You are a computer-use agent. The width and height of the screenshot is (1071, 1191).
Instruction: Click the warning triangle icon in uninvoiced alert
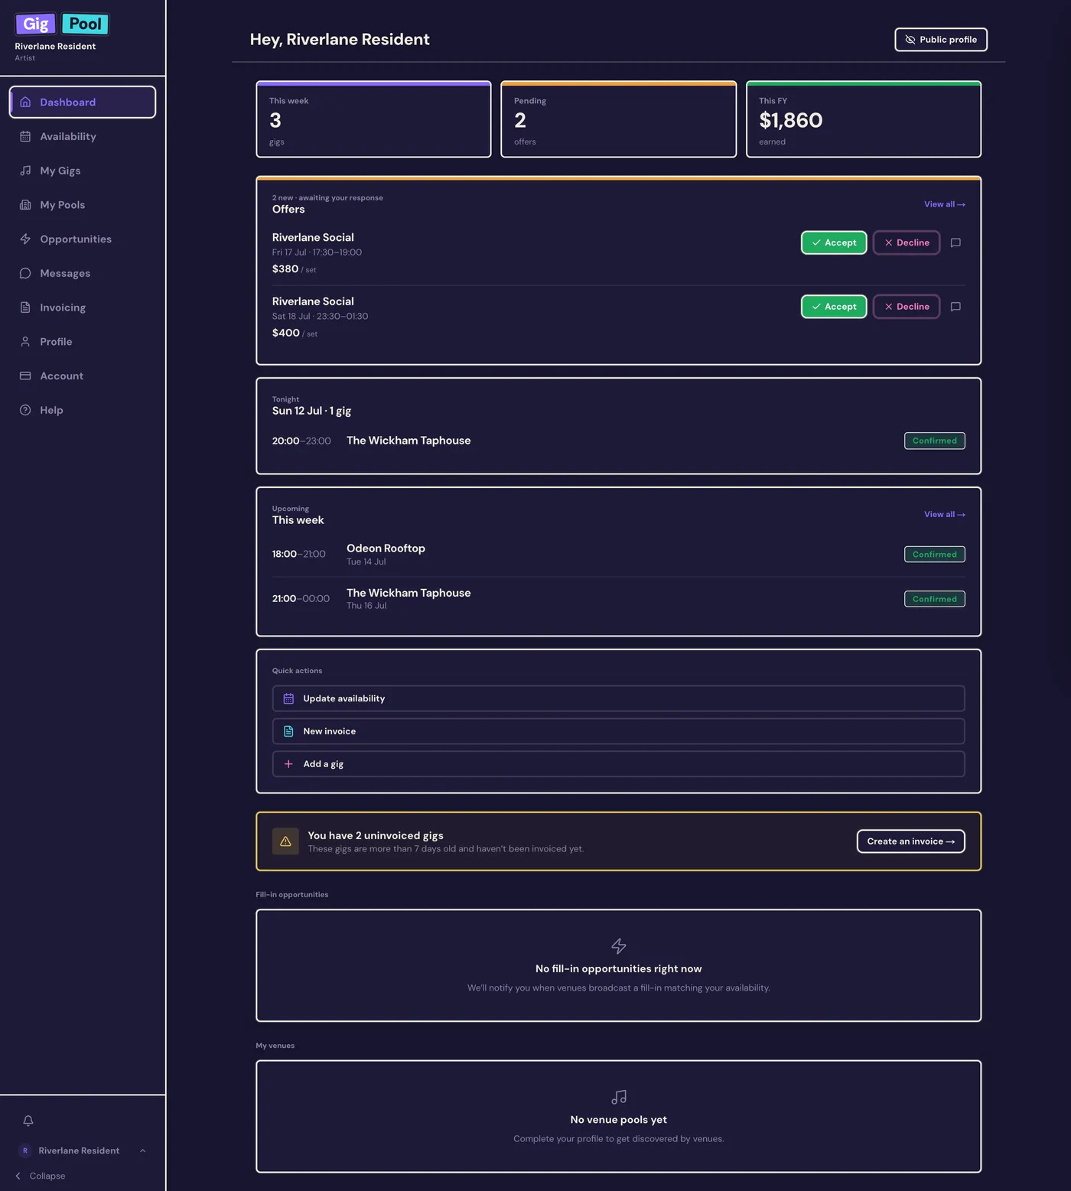pos(285,841)
